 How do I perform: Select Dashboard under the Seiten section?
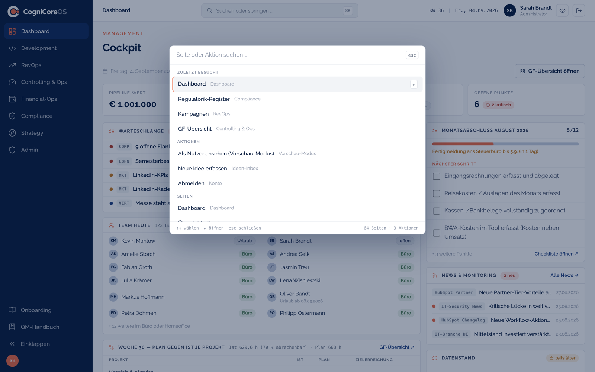[297, 208]
